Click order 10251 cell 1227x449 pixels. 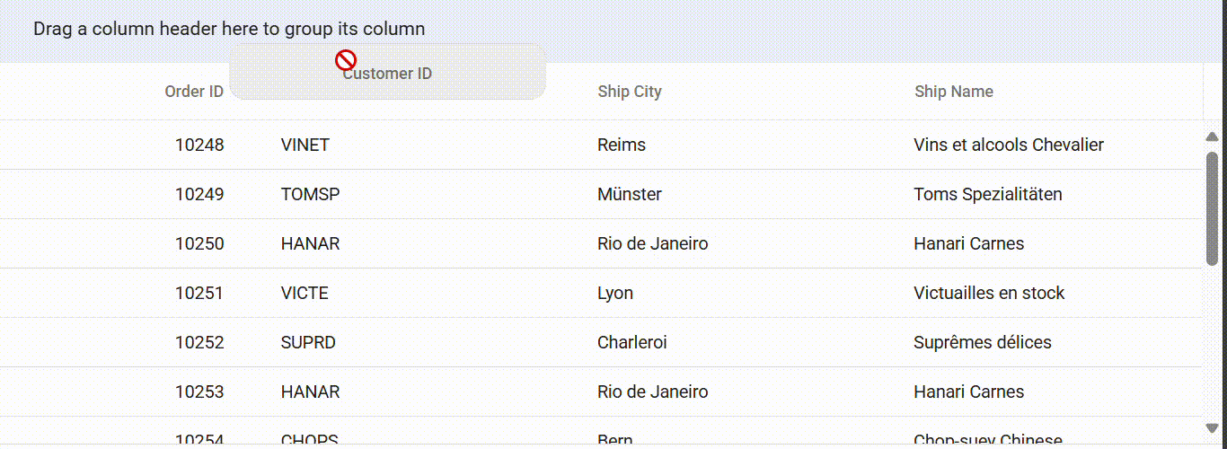[x=199, y=293]
